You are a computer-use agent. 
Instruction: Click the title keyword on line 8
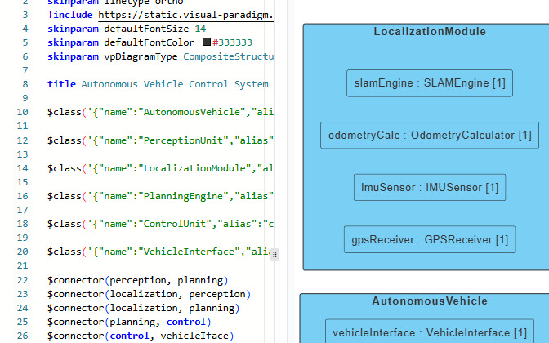(61, 84)
